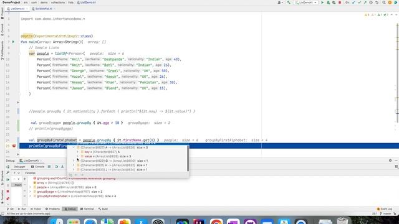The width and height of the screenshot is (399, 224).
Task: Click the green Run button in top toolbar
Action: coord(322,2)
